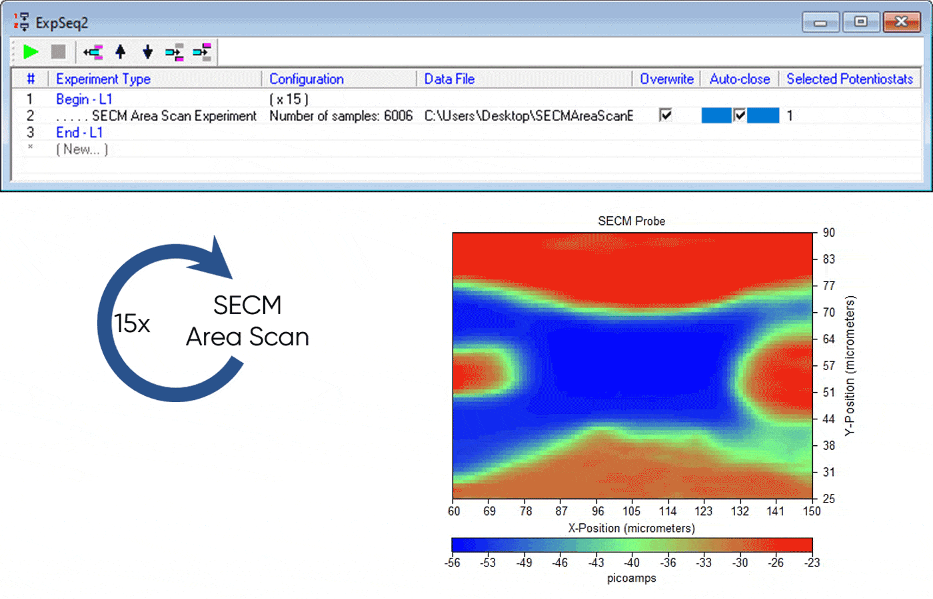Screen dimensions: 933x599
Task: Toggle the Auto-close checkbox for SECM scan
Action: click(739, 115)
